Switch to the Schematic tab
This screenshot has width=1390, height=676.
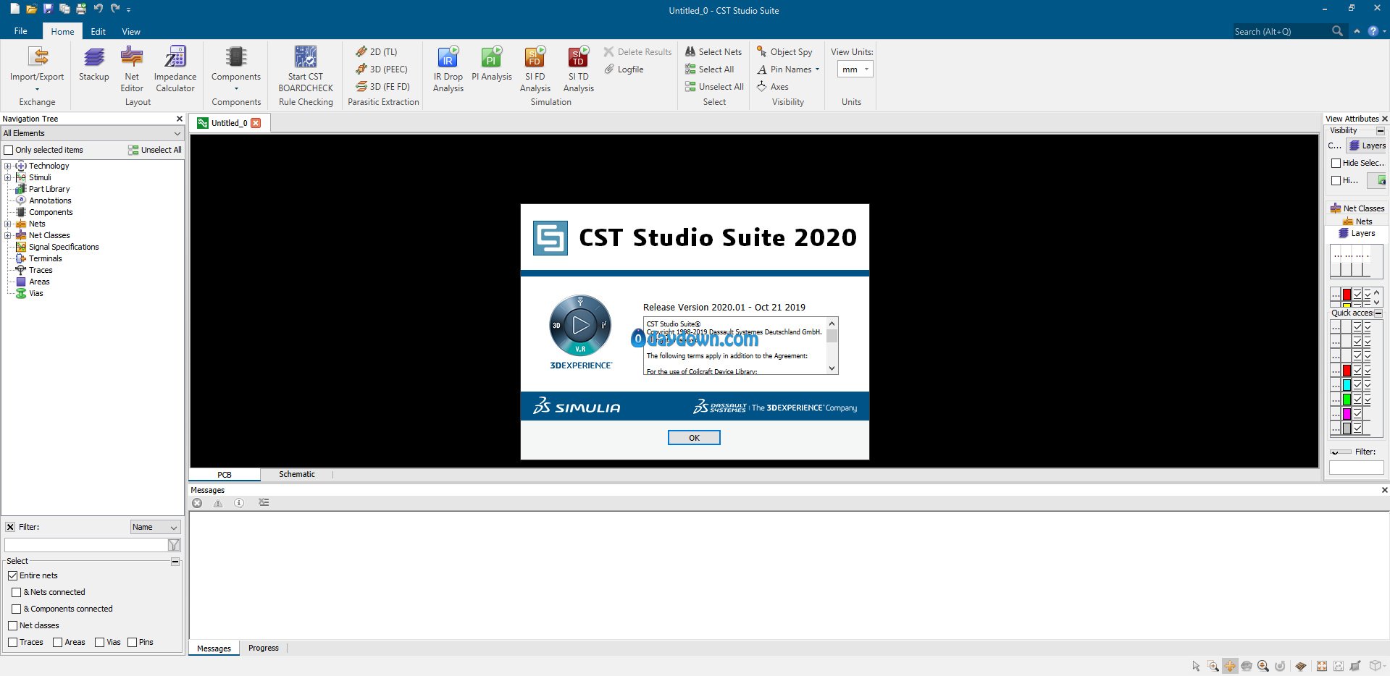[297, 474]
